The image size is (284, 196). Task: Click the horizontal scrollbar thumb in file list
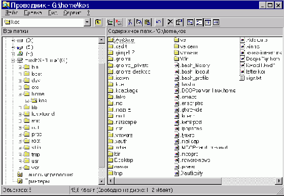pos(168,181)
